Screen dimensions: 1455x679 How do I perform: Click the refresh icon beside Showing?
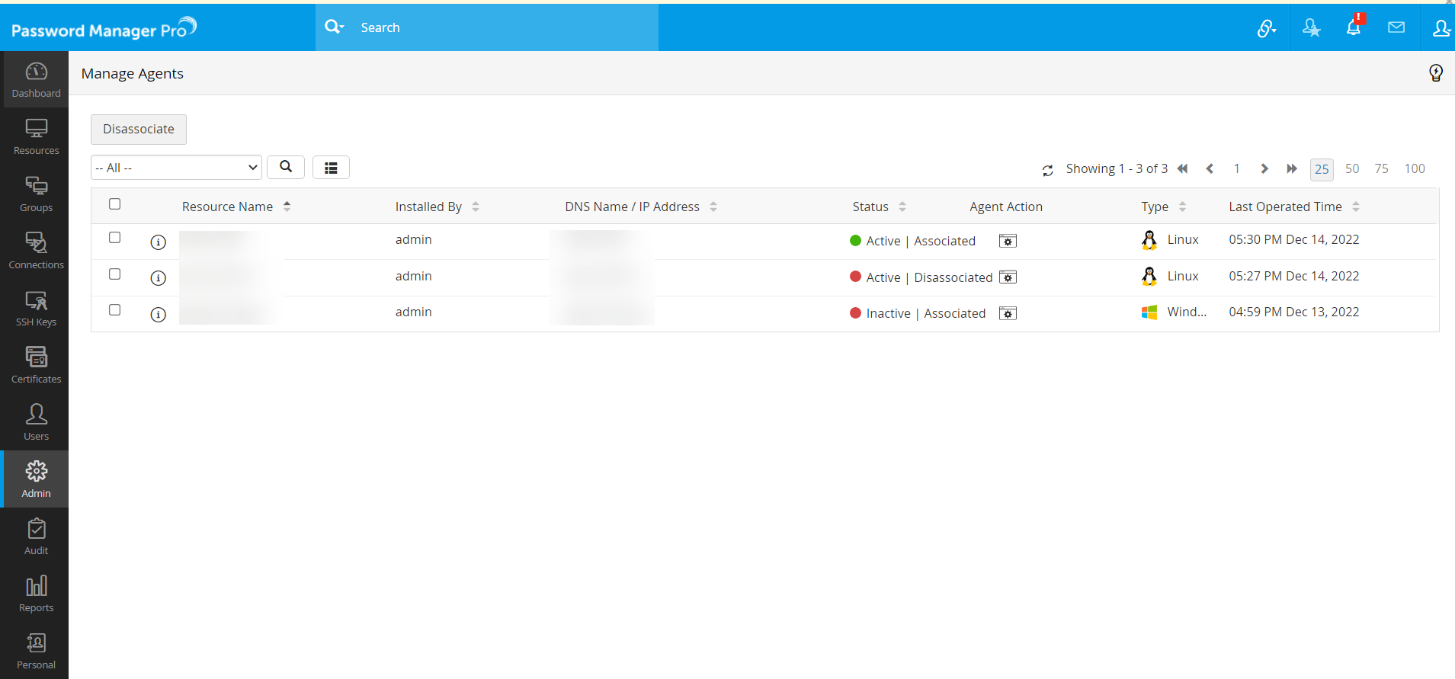1047,170
